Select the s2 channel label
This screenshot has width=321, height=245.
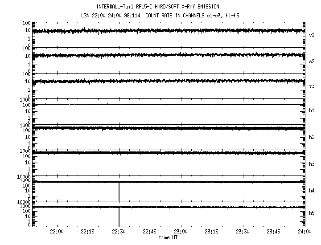312,61
